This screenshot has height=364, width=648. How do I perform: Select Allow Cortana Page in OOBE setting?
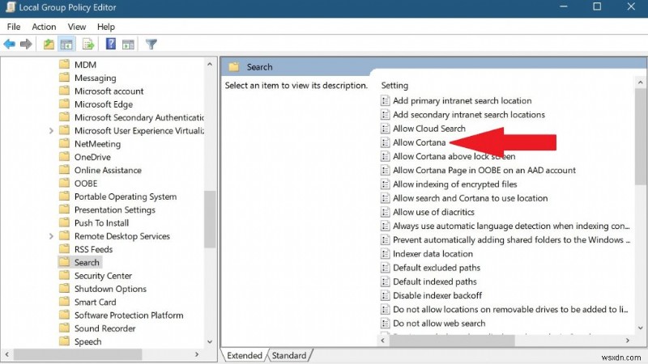point(484,170)
